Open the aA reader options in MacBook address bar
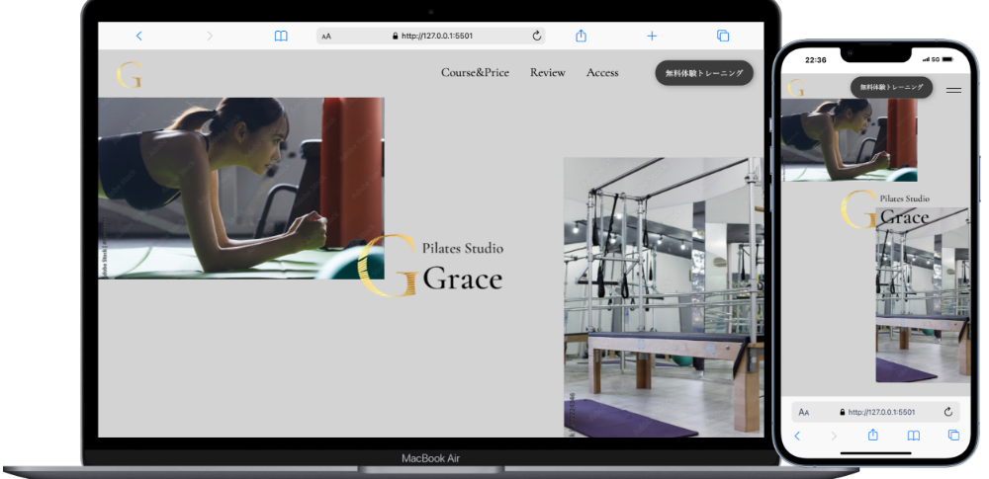Screen dimensions: 989x479 [326, 37]
